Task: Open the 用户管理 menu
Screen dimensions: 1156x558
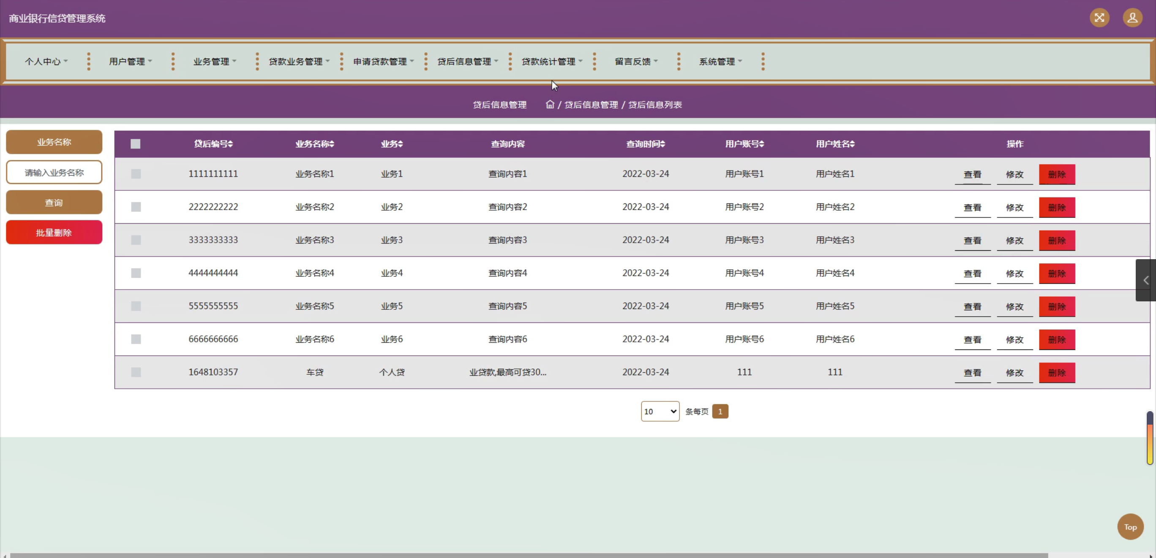Action: coord(130,61)
